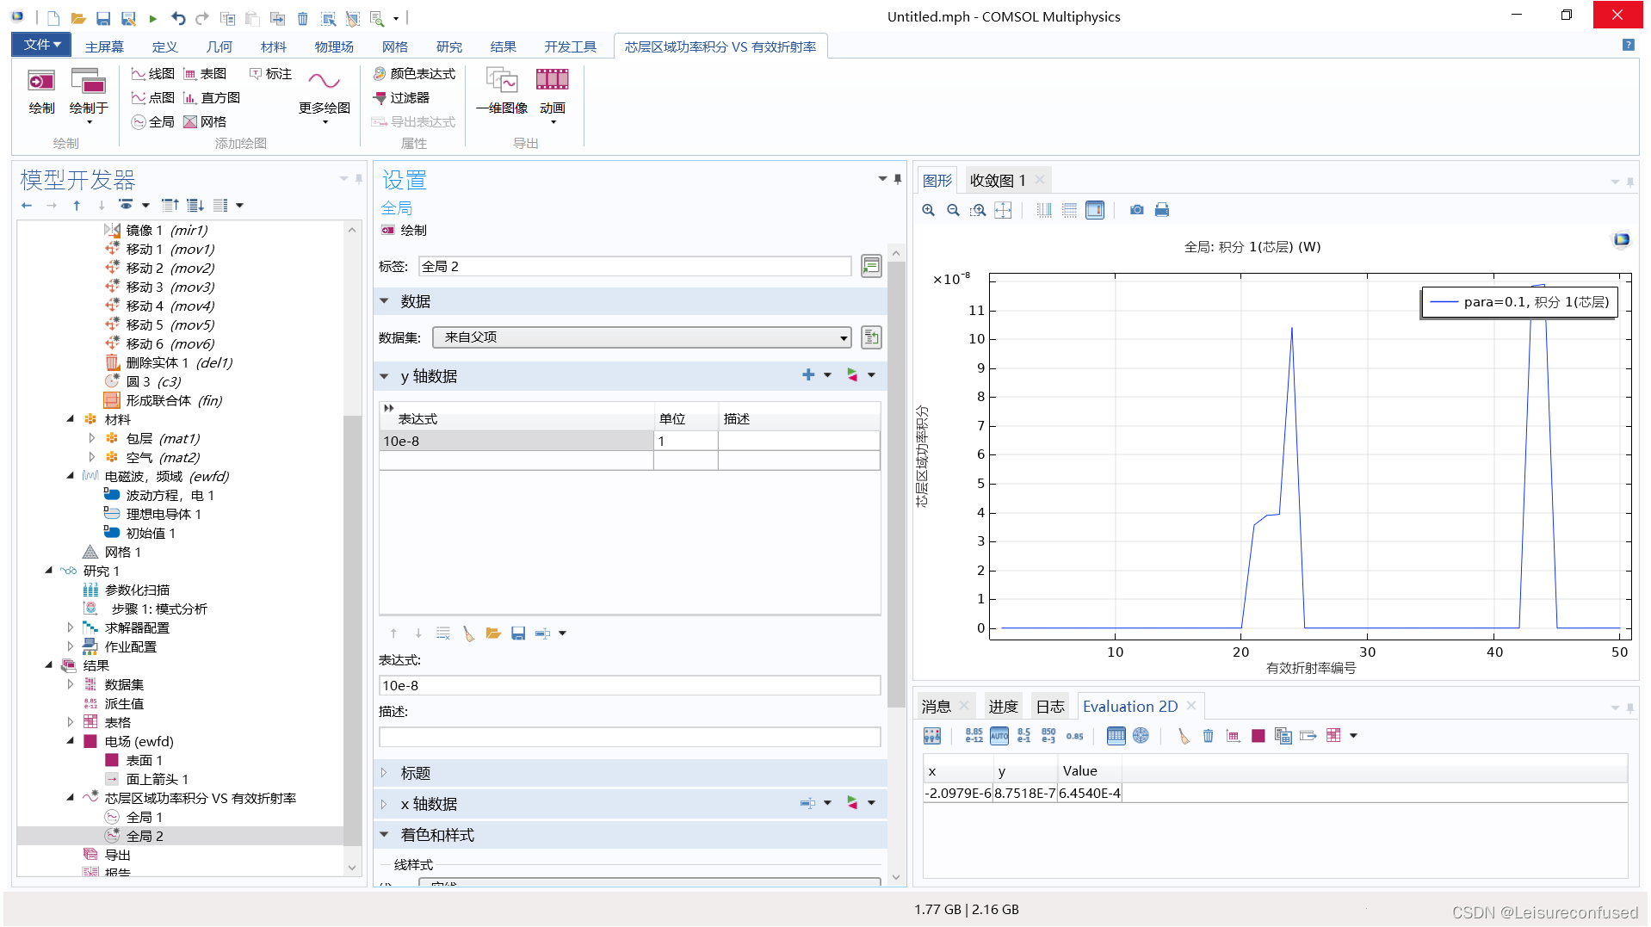The image size is (1651, 927).
Task: Click the plot button next to label field
Action: 871,267
